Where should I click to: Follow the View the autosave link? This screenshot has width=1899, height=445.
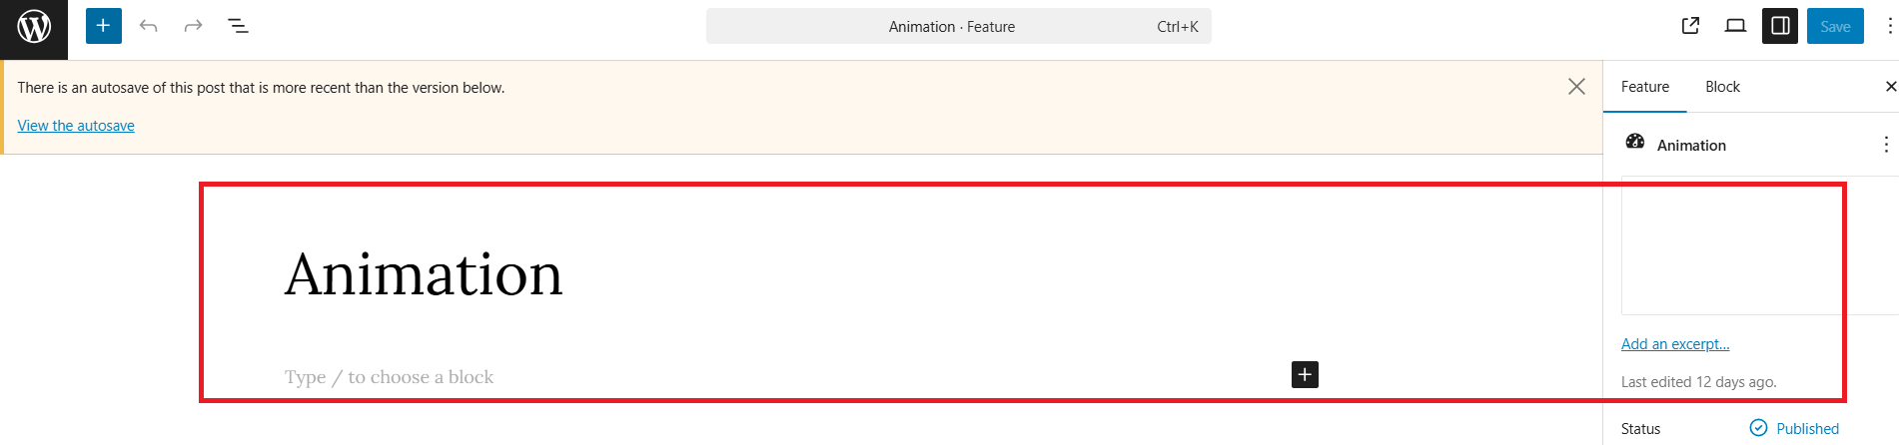pyautogui.click(x=76, y=126)
